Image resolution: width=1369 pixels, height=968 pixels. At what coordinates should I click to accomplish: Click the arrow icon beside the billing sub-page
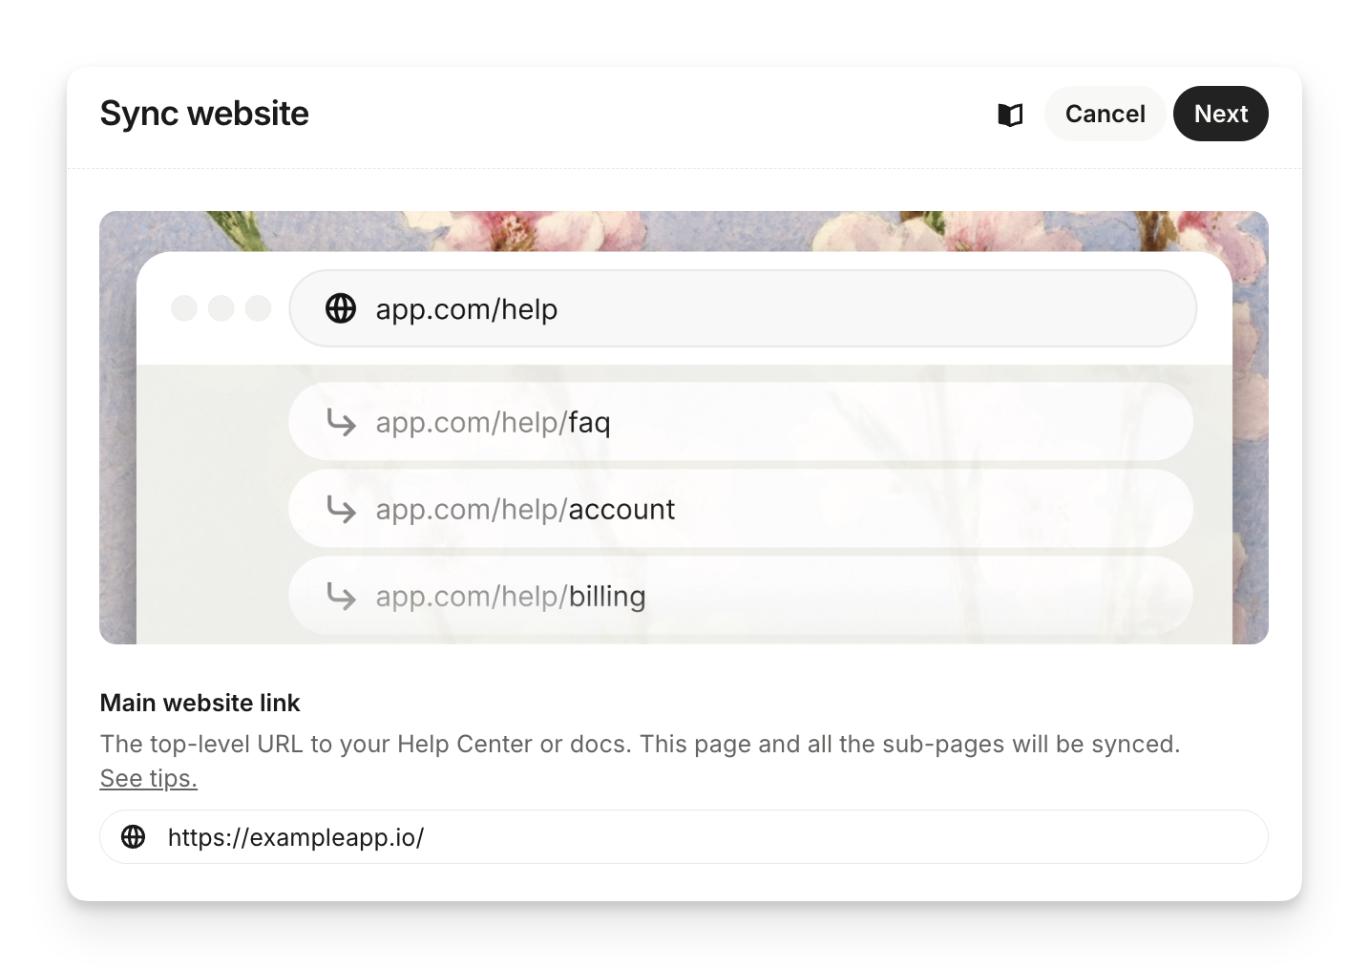(x=341, y=596)
